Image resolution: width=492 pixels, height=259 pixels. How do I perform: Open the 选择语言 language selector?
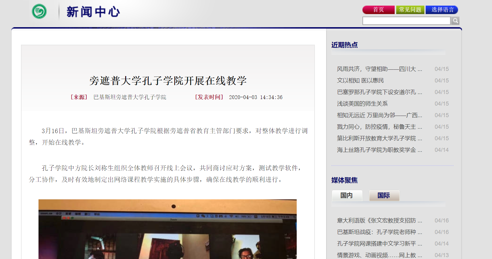point(442,10)
